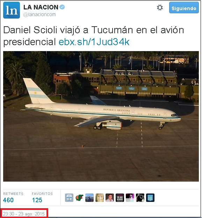Click the LA NACION 'ln' profile avatar
Image resolution: width=202 pixels, height=218 pixels.
pyautogui.click(x=12, y=10)
